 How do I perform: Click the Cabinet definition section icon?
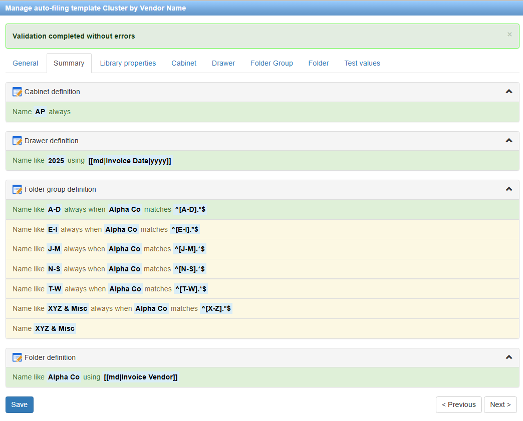(17, 92)
